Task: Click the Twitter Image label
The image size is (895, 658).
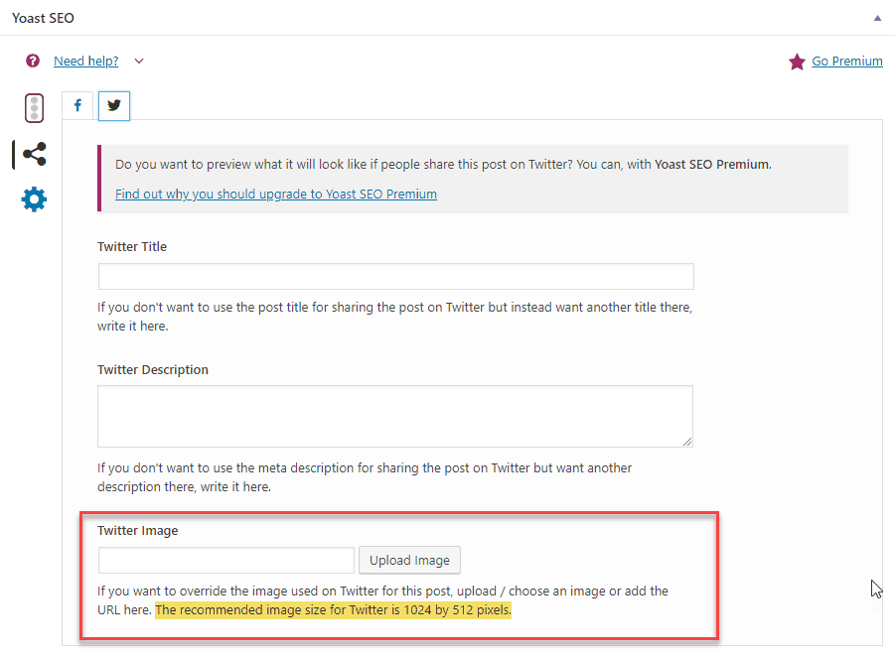Action: (x=137, y=530)
